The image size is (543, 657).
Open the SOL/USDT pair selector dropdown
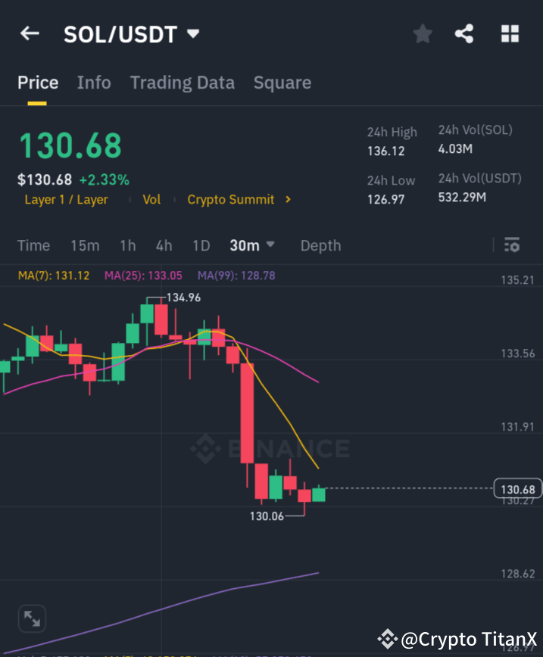point(193,33)
